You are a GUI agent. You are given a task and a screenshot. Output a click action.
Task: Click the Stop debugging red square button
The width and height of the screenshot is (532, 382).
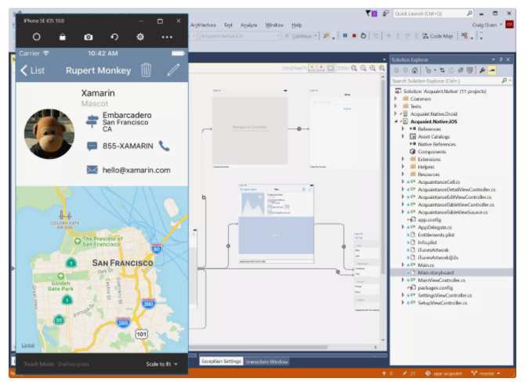pyautogui.click(x=353, y=35)
